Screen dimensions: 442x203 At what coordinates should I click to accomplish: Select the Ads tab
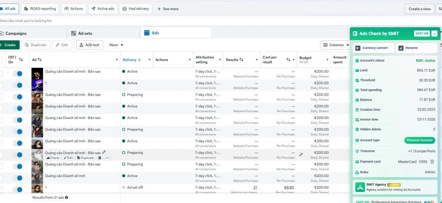tap(176, 33)
